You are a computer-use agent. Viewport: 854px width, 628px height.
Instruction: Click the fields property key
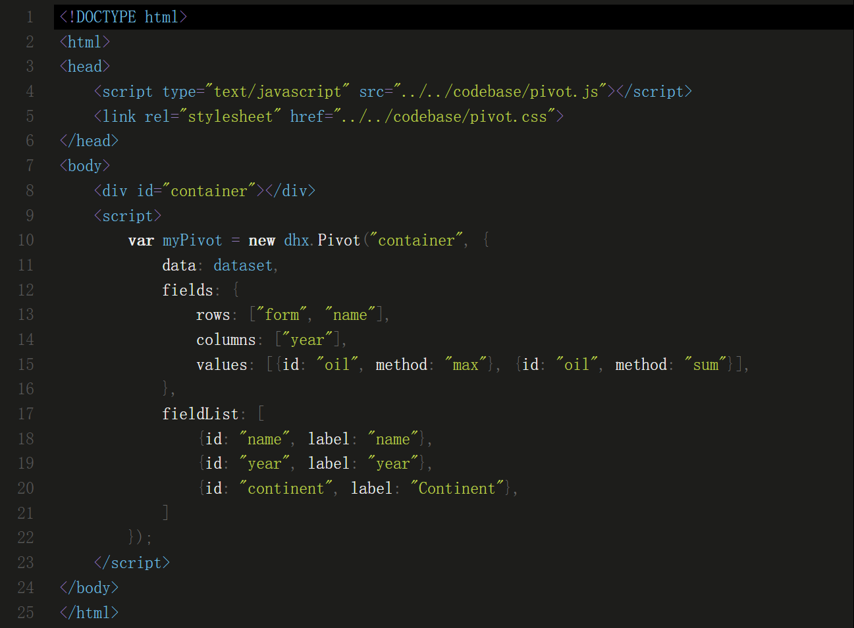tap(188, 290)
